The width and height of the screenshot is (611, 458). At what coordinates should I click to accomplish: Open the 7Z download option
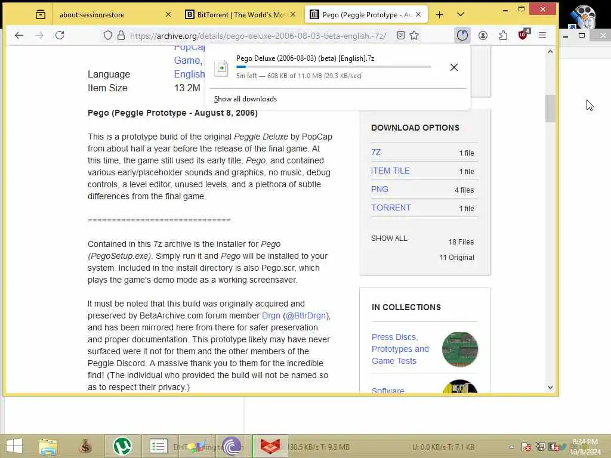pyautogui.click(x=376, y=152)
